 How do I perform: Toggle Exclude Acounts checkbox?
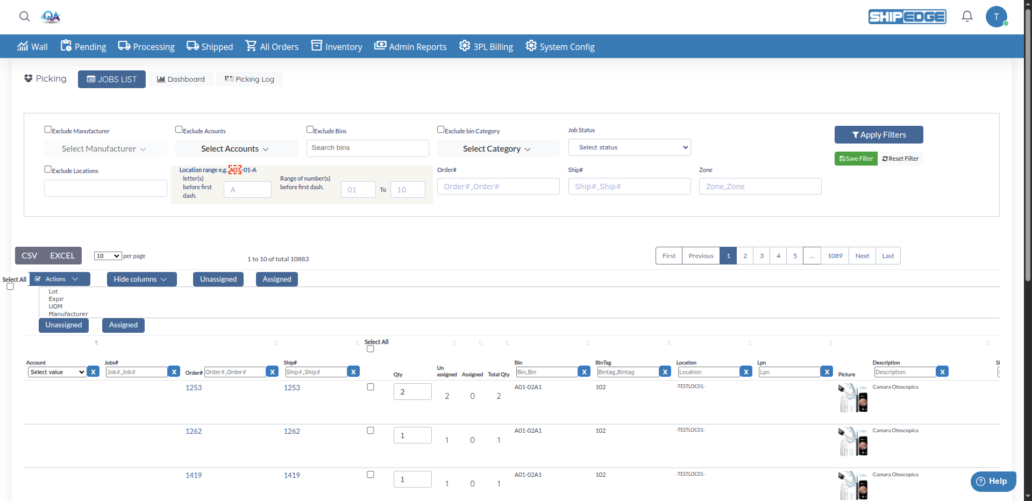tap(179, 130)
